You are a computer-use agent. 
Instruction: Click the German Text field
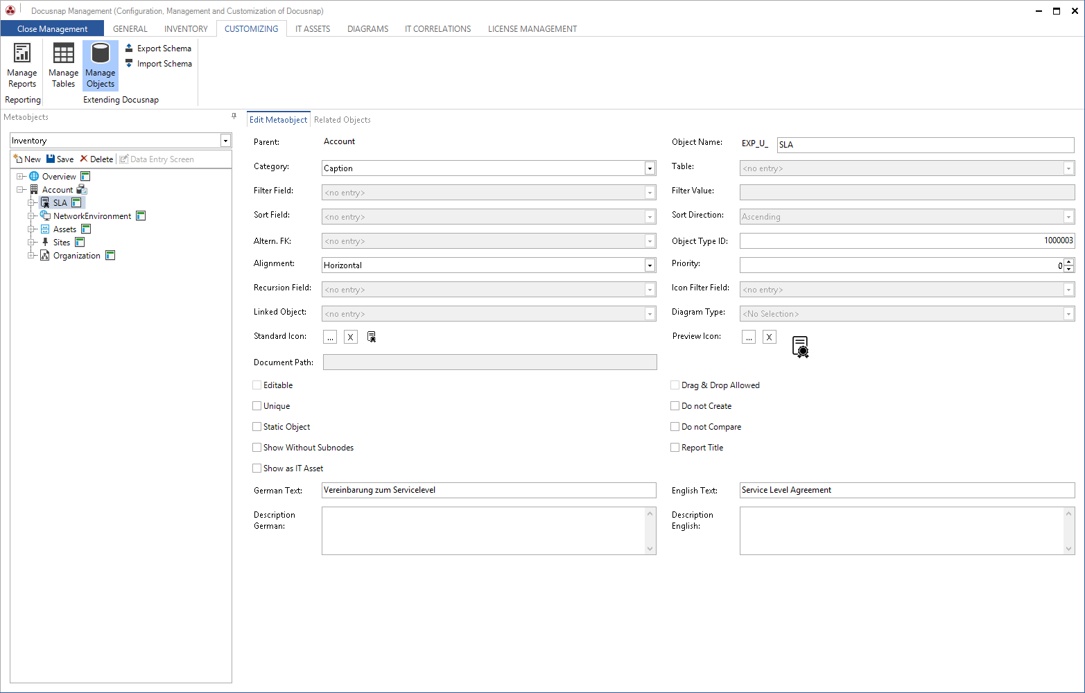[489, 490]
